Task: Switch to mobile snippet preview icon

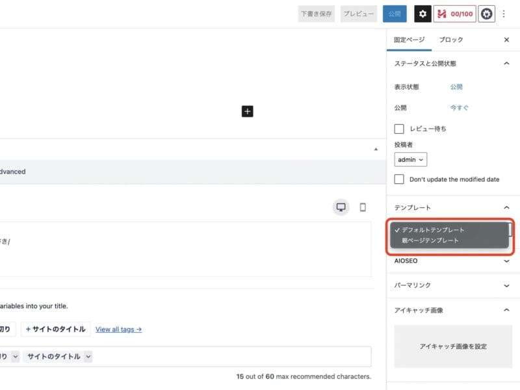Action: (x=363, y=207)
